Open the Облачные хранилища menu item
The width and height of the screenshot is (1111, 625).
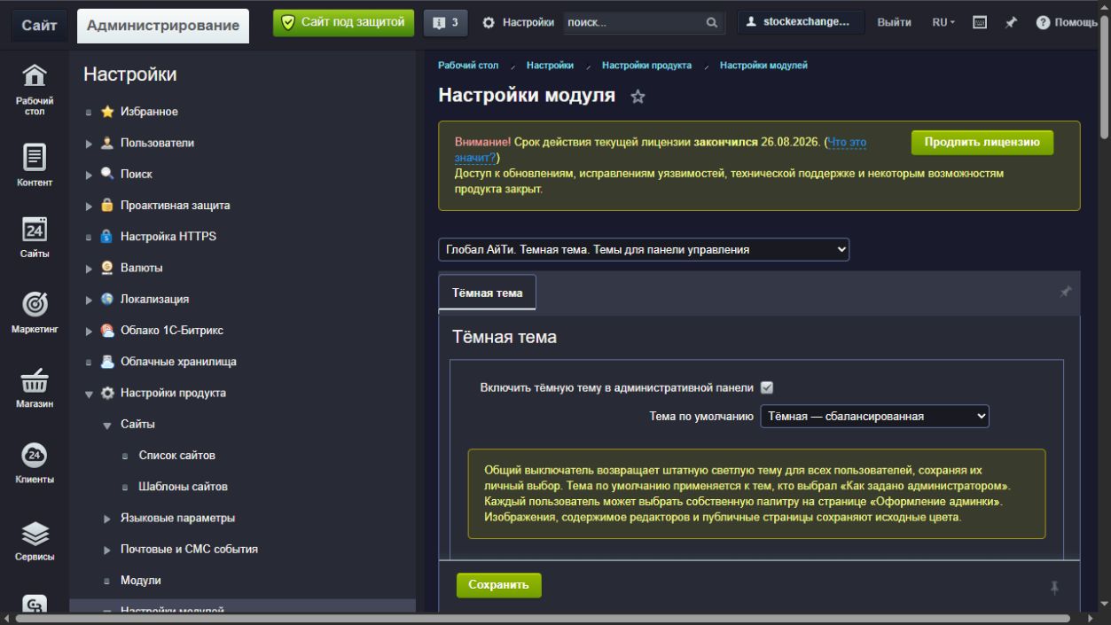[x=178, y=362]
